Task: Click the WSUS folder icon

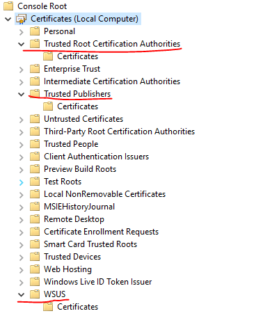Action: point(35,294)
